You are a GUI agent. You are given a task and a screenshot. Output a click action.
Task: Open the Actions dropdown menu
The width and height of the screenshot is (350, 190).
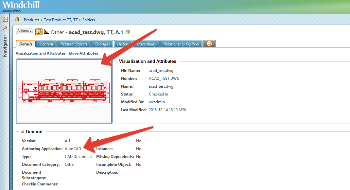(25, 31)
